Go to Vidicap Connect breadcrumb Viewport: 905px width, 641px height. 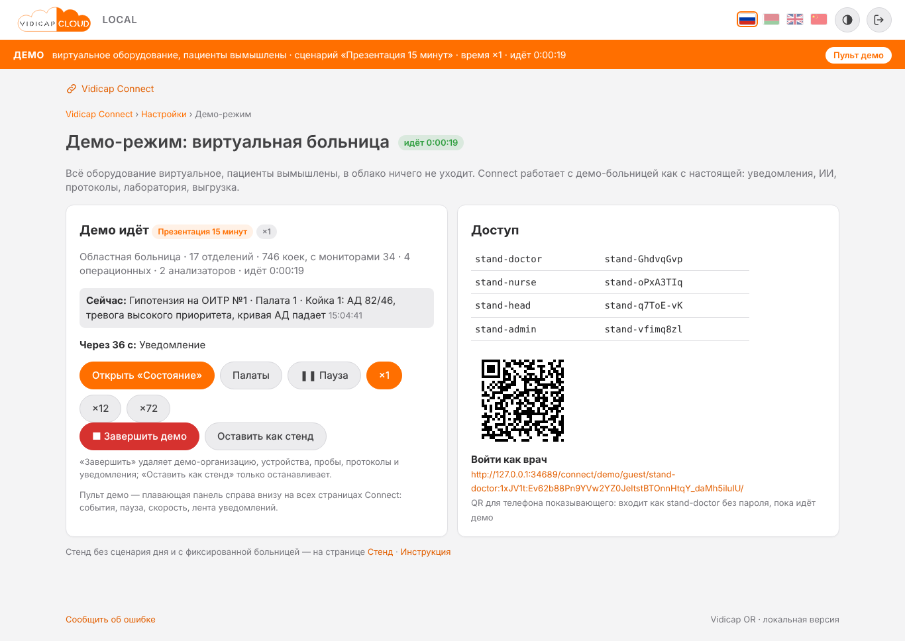99,115
